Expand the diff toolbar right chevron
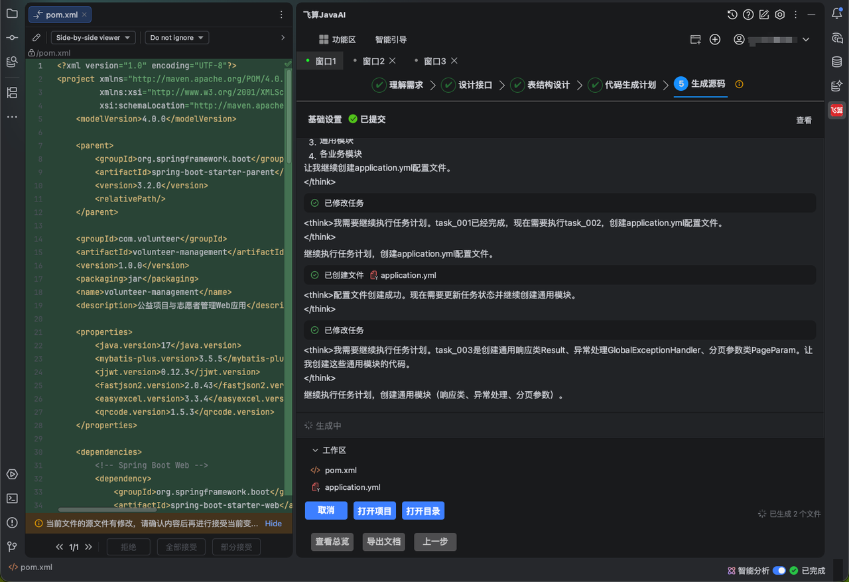The image size is (849, 582). point(283,38)
